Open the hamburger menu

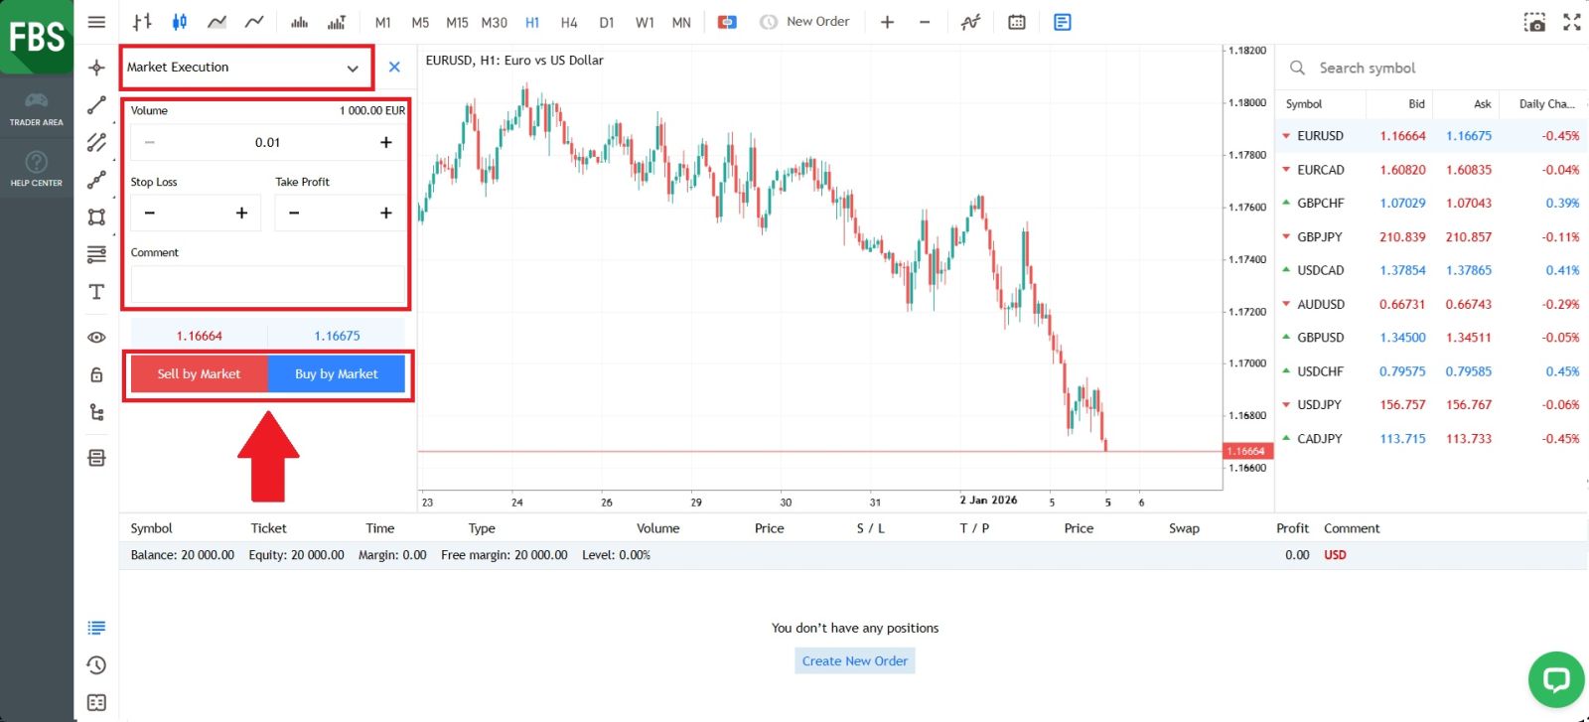coord(96,22)
